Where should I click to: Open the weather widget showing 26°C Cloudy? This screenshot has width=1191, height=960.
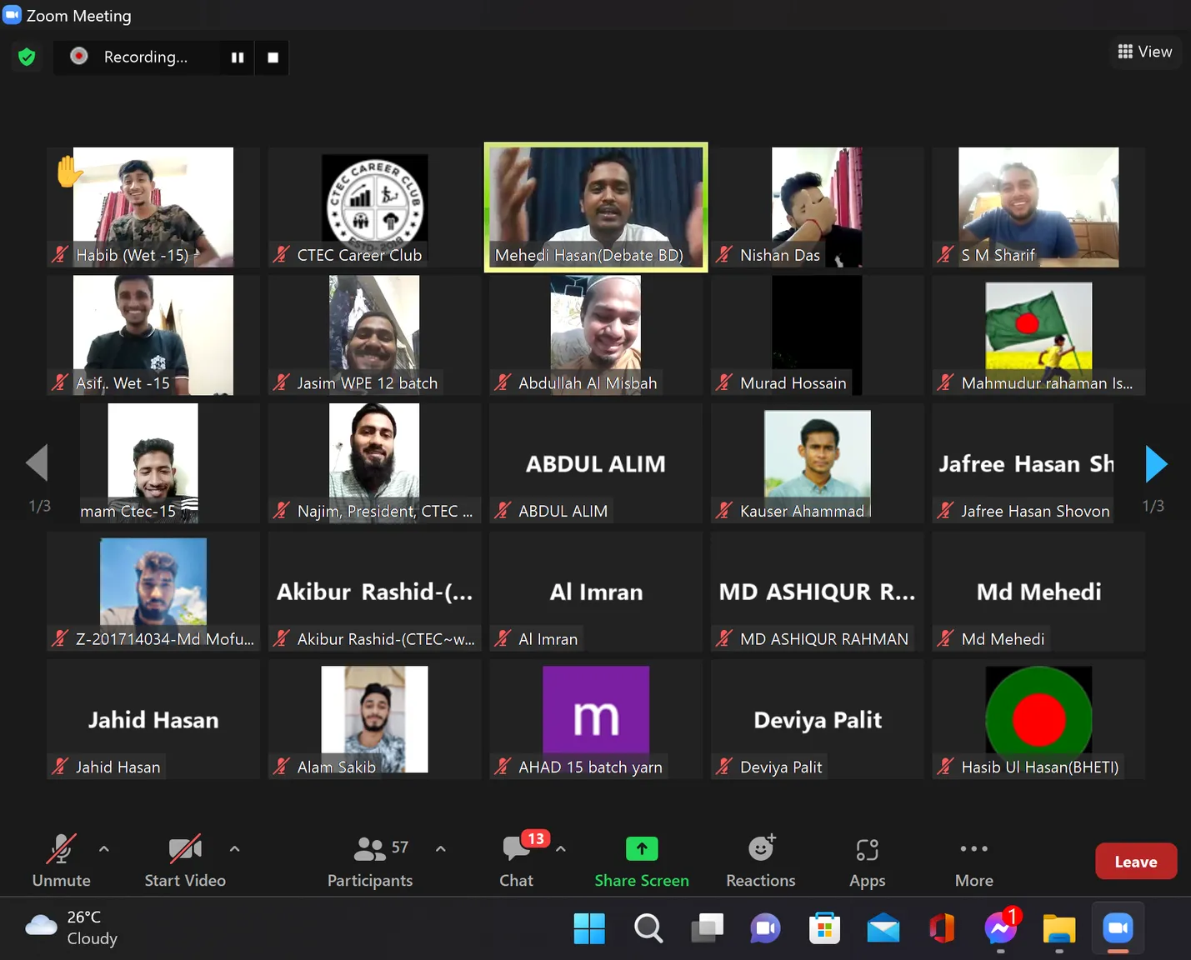pyautogui.click(x=72, y=927)
